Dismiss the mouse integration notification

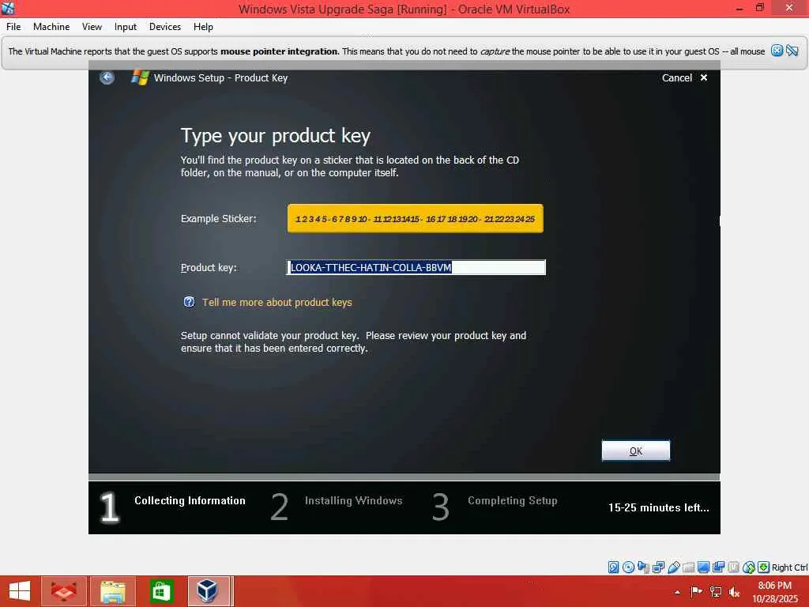(x=777, y=51)
